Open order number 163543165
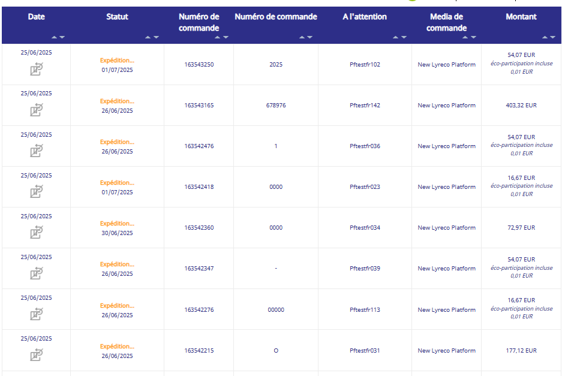The image size is (562, 376). 199,106
